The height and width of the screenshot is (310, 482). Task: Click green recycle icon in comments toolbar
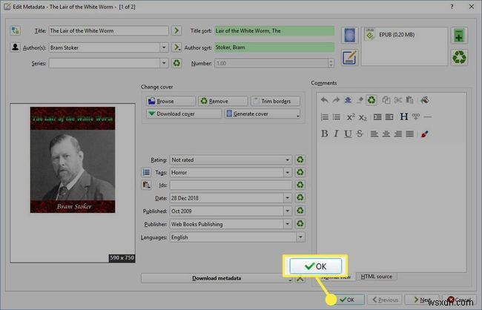372,100
